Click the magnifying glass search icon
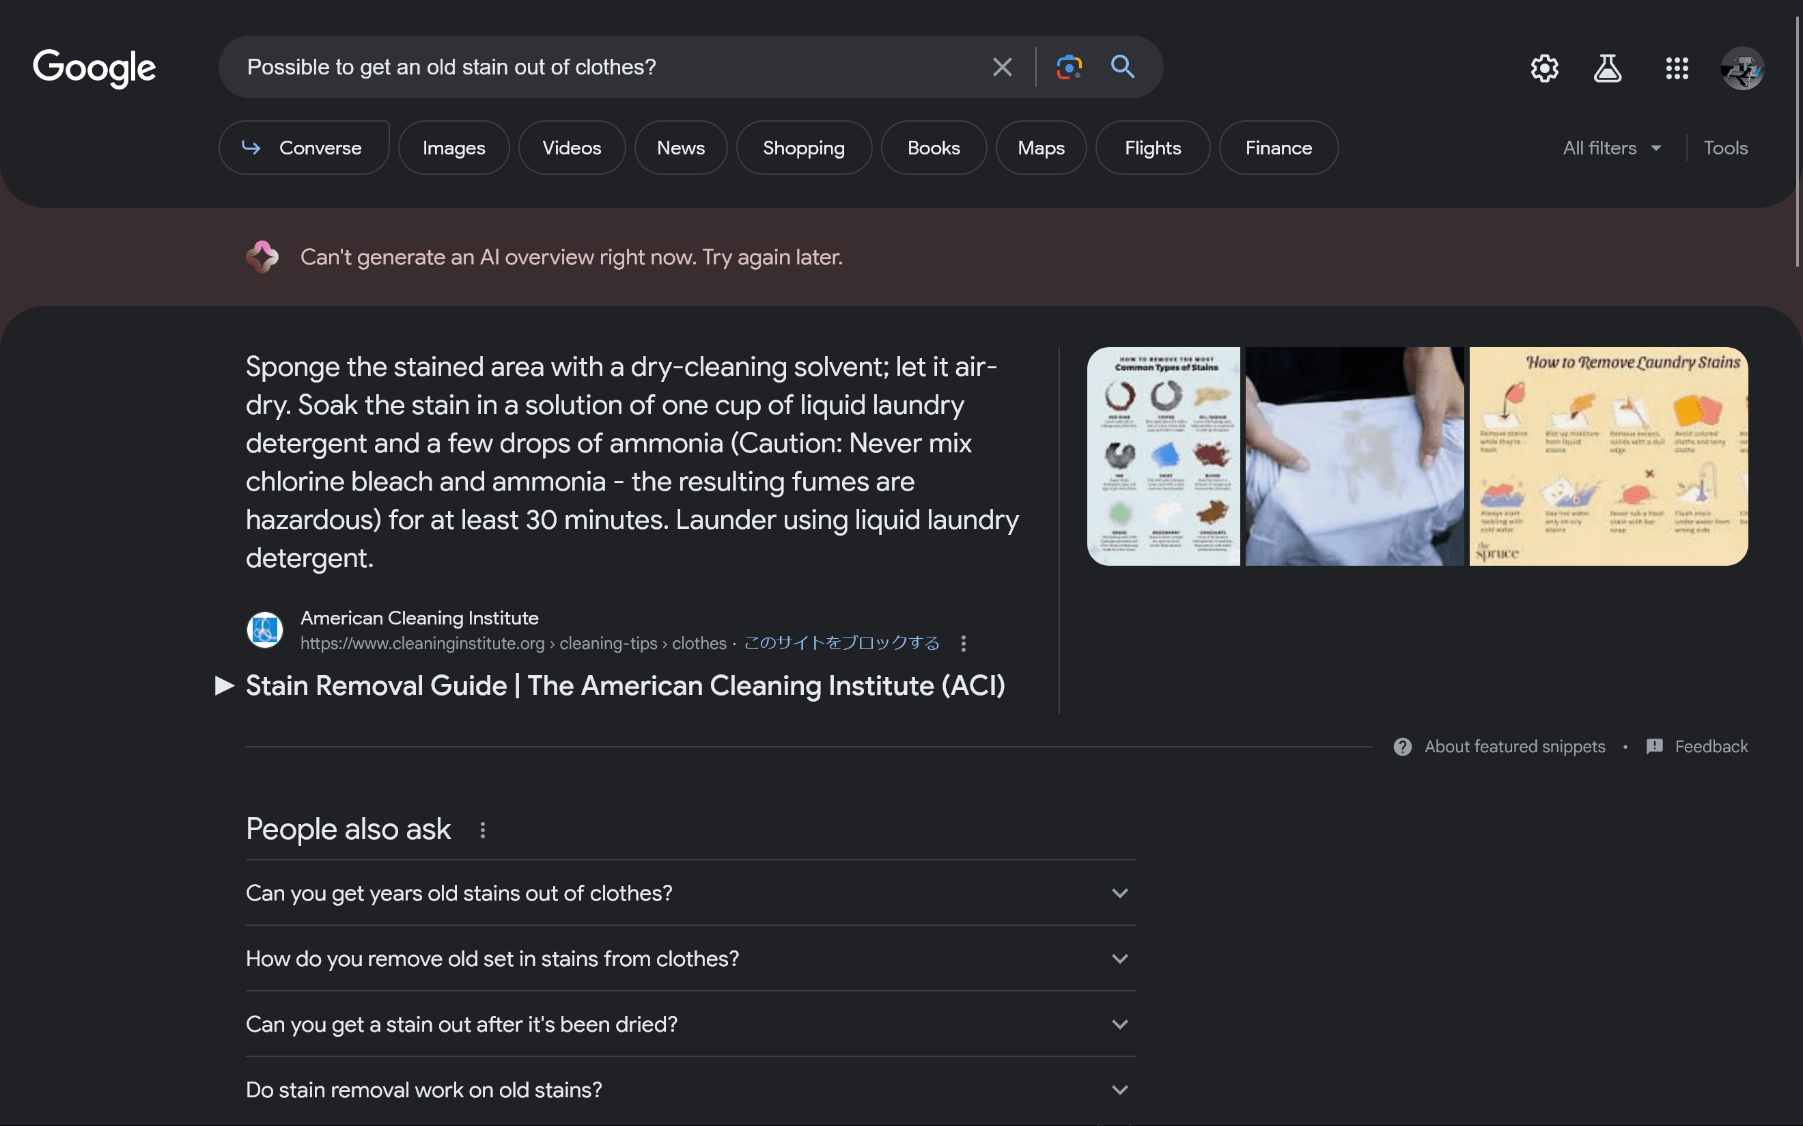The image size is (1803, 1126). click(x=1123, y=67)
